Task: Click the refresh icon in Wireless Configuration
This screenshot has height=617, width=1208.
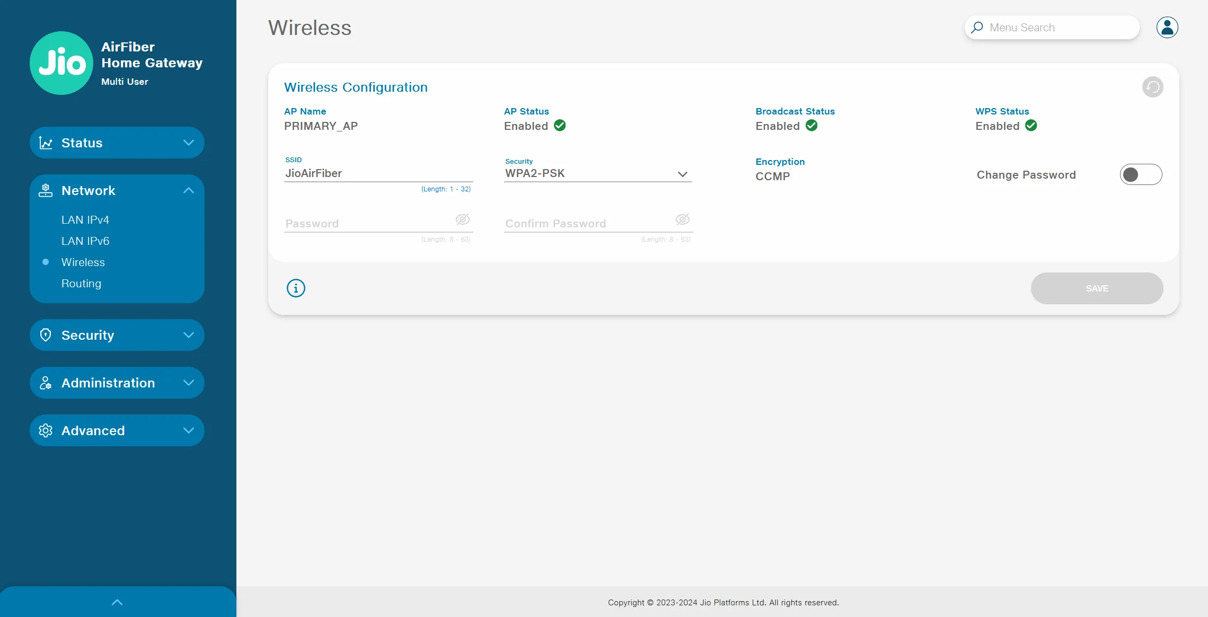Action: (1152, 87)
